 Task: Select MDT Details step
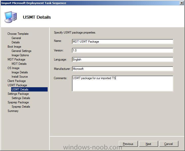point(19,64)
